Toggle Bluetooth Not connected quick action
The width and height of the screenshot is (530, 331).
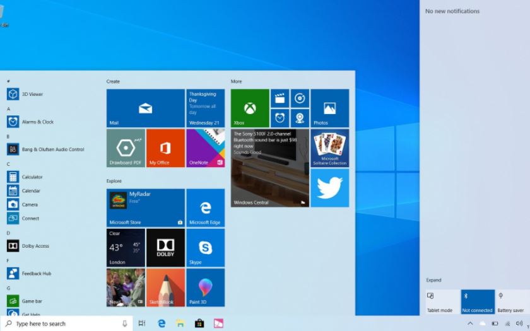click(478, 302)
